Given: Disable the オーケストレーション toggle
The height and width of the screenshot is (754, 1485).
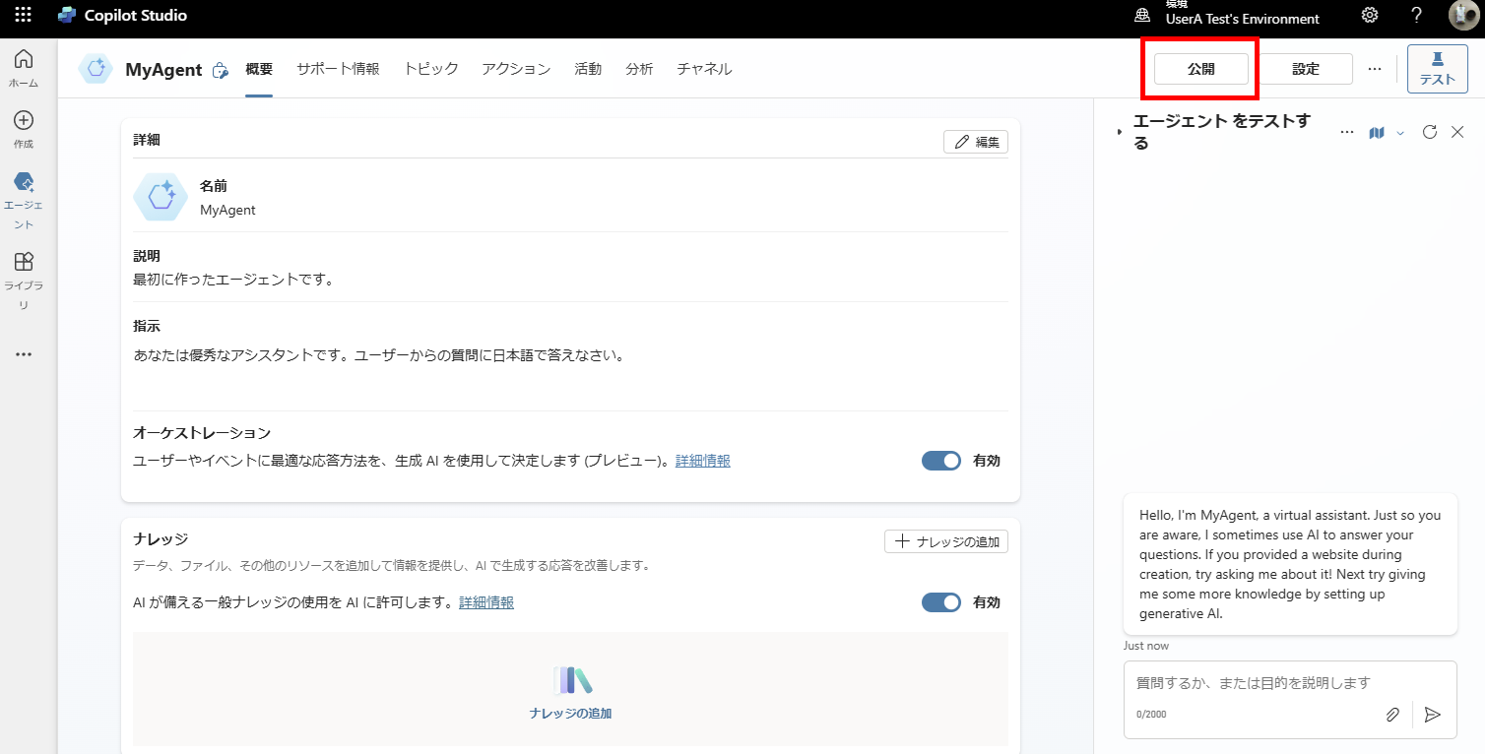Looking at the screenshot, I should (x=940, y=460).
